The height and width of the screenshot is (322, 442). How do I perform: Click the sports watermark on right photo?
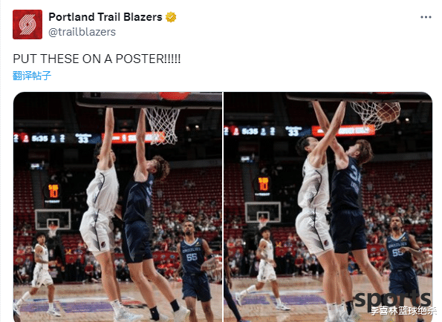pos(392,300)
